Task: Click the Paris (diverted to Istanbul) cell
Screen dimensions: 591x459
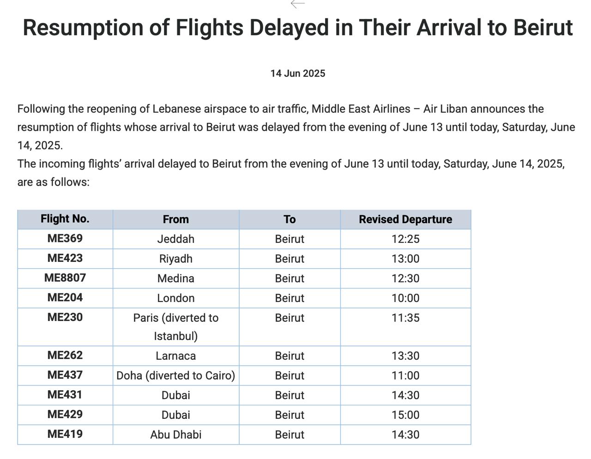Action: click(x=176, y=326)
